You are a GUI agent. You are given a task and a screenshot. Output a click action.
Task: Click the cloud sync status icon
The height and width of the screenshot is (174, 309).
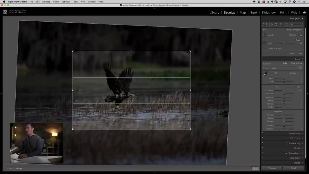coord(304,12)
